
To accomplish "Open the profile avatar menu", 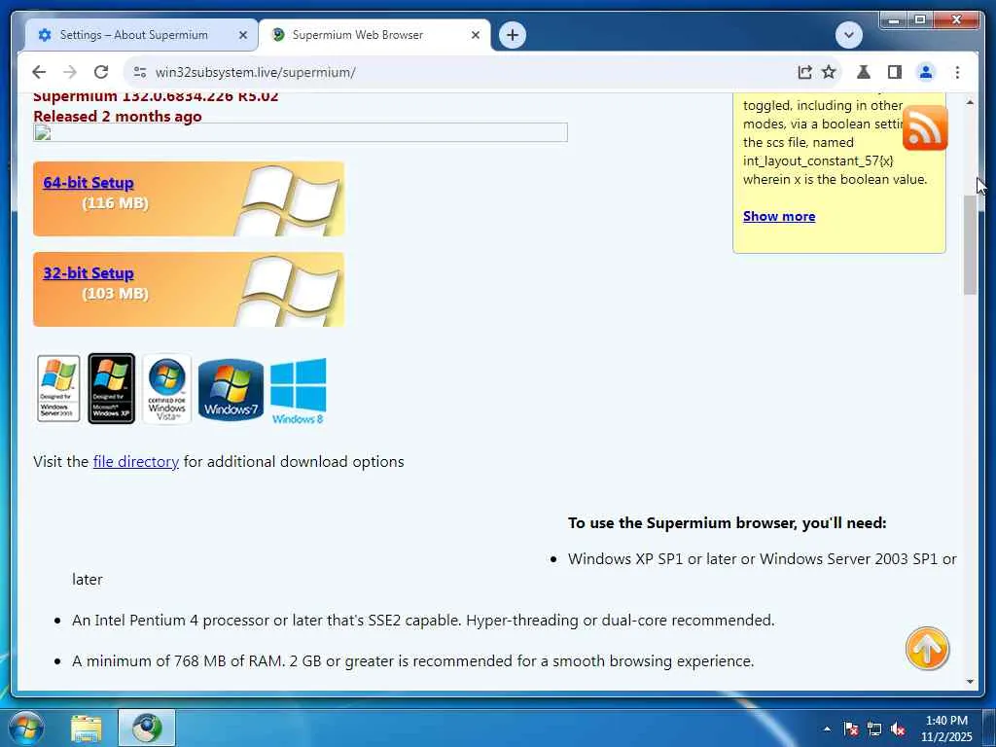I will coord(926,72).
